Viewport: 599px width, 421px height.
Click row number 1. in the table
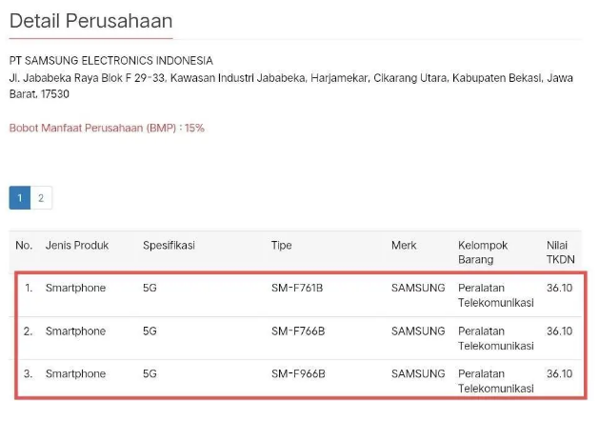[29, 288]
